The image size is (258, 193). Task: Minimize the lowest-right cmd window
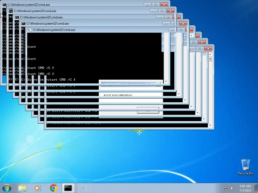click(192, 49)
